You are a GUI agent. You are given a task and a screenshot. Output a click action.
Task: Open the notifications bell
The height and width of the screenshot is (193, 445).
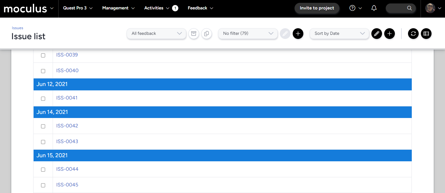coord(374,8)
